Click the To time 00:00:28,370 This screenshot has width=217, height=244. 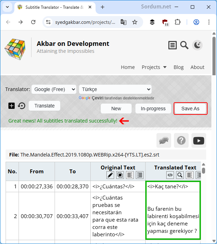click(72, 187)
